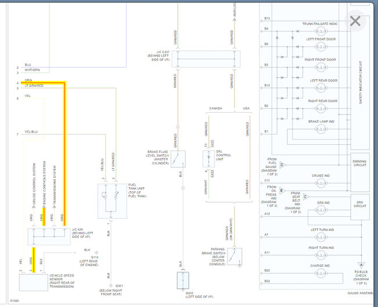
Task: Click the A7 connector pin label
Action: (266, 234)
